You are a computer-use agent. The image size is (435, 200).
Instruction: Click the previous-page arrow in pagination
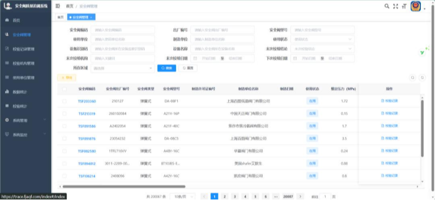204,196
